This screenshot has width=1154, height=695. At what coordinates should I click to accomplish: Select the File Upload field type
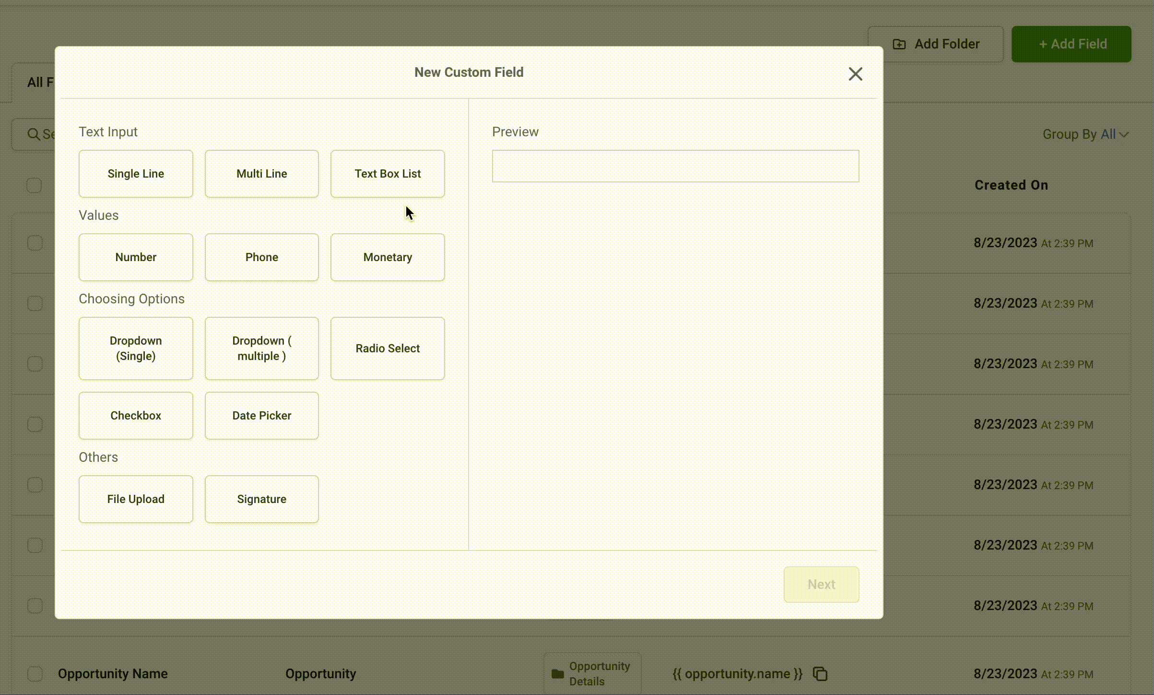point(136,499)
